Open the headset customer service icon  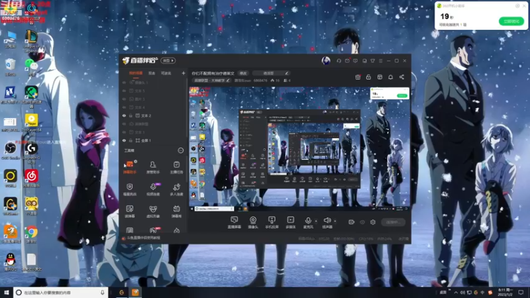point(339,61)
